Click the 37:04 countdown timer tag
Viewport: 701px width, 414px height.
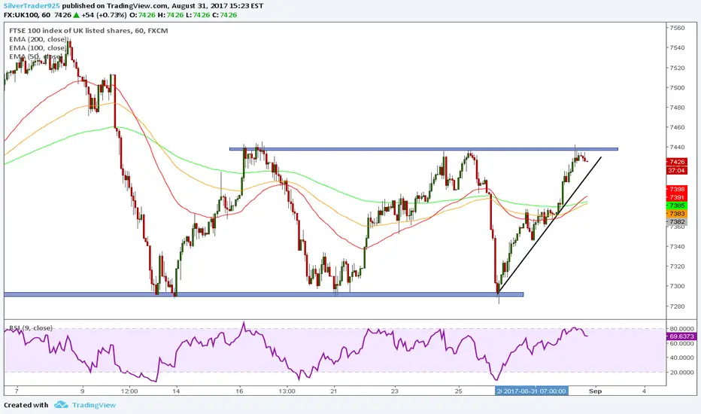677,171
